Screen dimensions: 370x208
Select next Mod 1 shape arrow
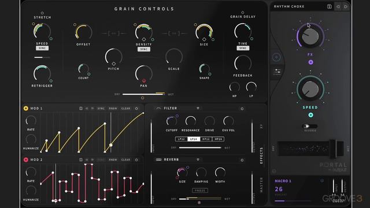click(92, 109)
